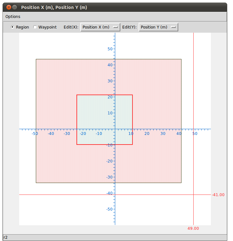Image resolution: width=233 pixels, height=241 pixels.
Task: Close the Position X, Position Y window
Action: pyautogui.click(x=9, y=7)
